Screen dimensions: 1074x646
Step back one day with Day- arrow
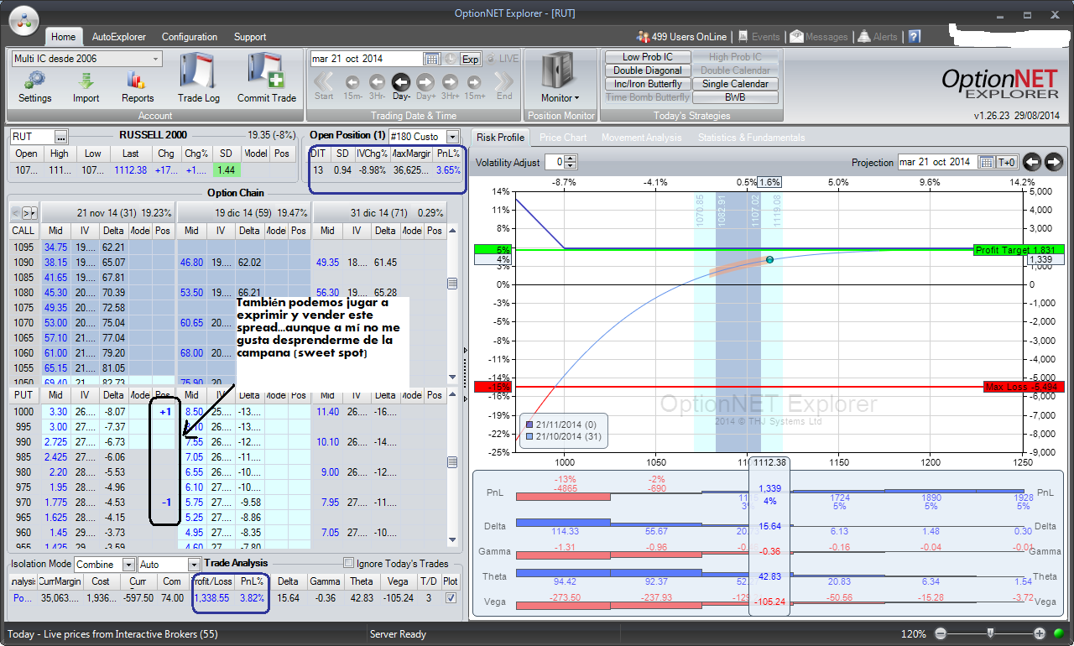coord(401,82)
